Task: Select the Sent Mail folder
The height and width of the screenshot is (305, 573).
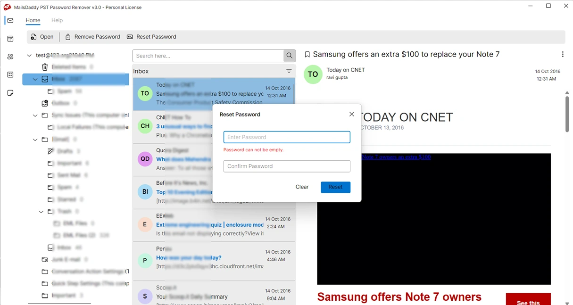Action: (x=69, y=175)
